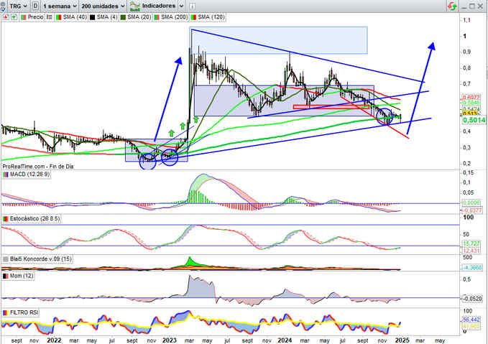Click the SMA (200) color icon

(x=157, y=17)
